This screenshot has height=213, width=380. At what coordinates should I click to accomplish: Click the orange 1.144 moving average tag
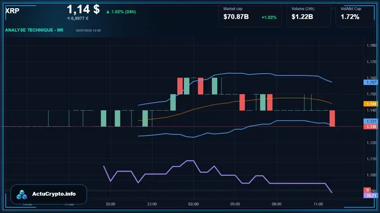click(x=370, y=104)
